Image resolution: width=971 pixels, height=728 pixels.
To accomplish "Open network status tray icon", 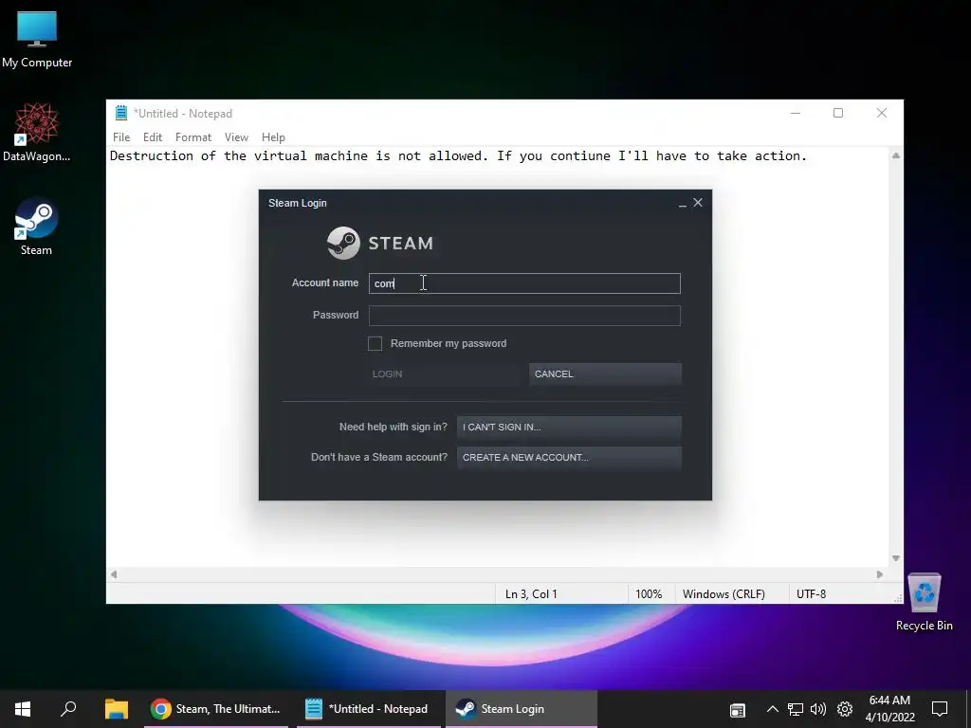I will [796, 709].
